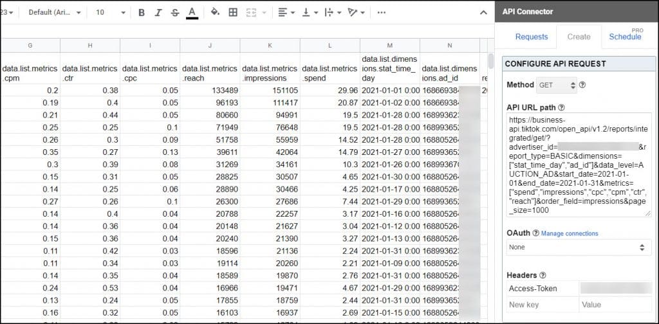Click the help icon beside OAuth
Screen dimensions: 659x324
click(535, 233)
